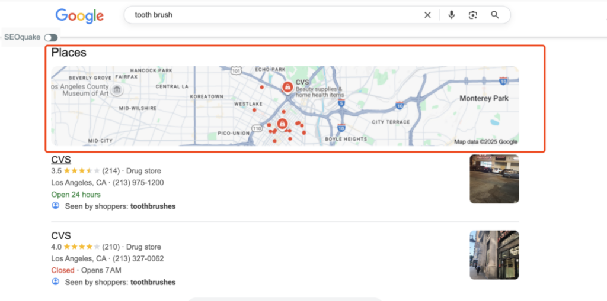The image size is (607, 301).
Task: Start voice search with the microphone icon
Action: click(452, 15)
